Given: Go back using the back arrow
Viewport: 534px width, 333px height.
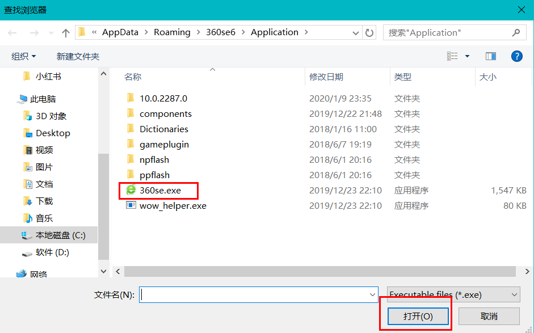Looking at the screenshot, I should point(12,33).
